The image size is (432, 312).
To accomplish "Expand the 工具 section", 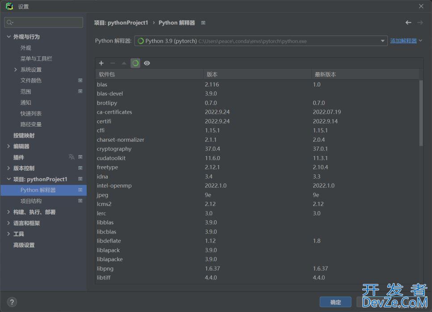I will coord(8,234).
